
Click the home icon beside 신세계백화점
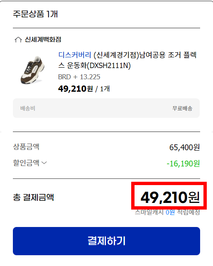(18, 40)
